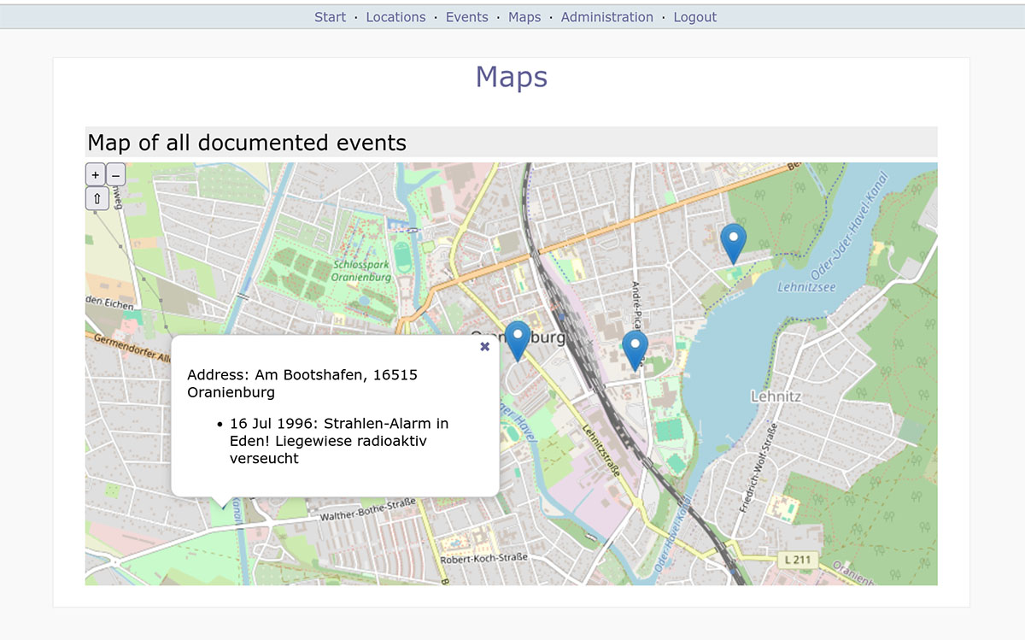1025x640 pixels.
Task: Open the Administration page
Action: (x=606, y=17)
